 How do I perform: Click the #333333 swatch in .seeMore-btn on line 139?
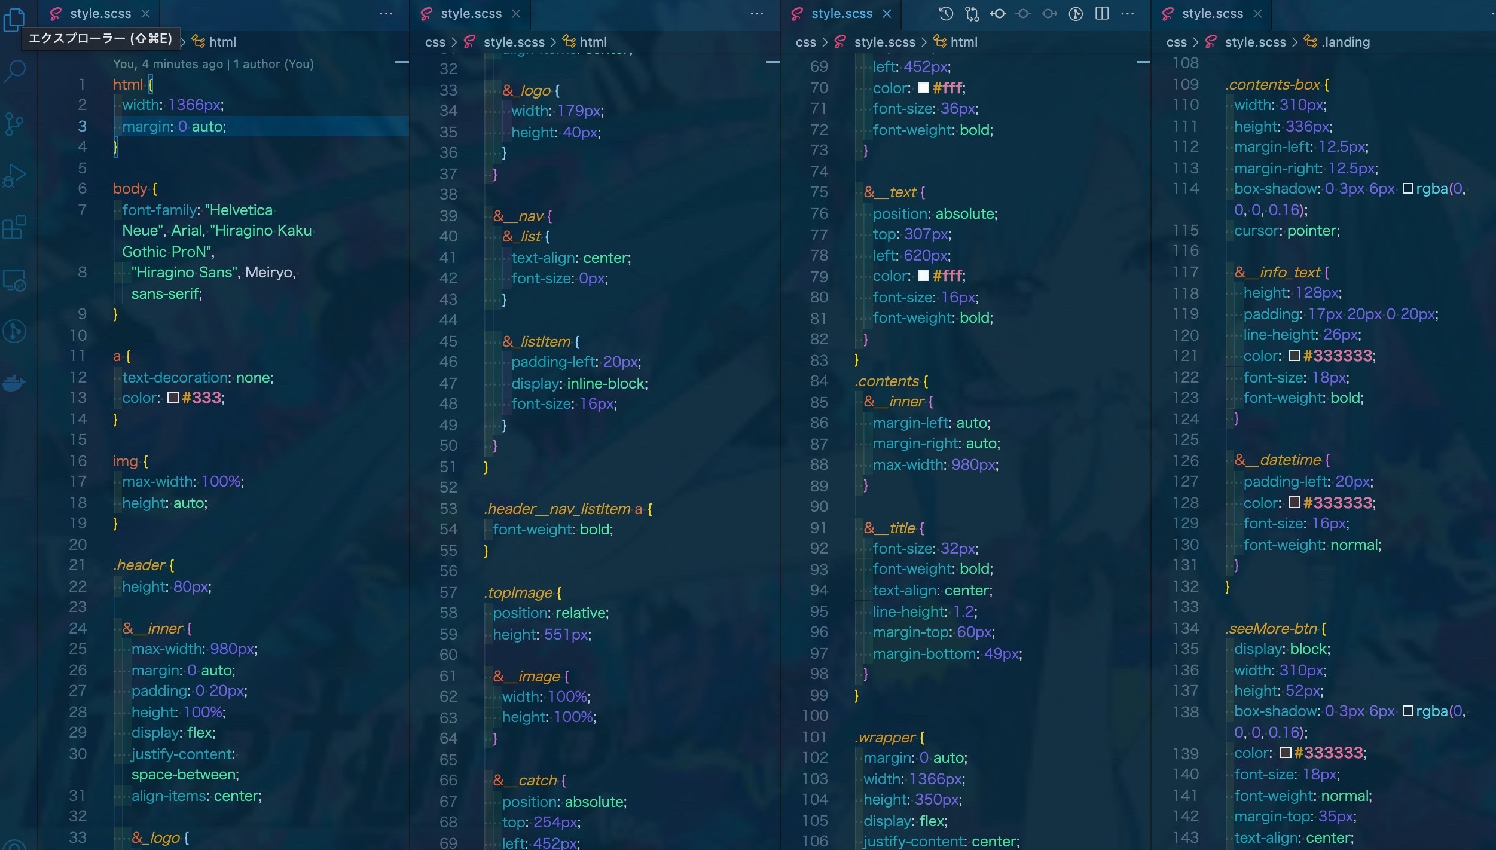click(1286, 753)
